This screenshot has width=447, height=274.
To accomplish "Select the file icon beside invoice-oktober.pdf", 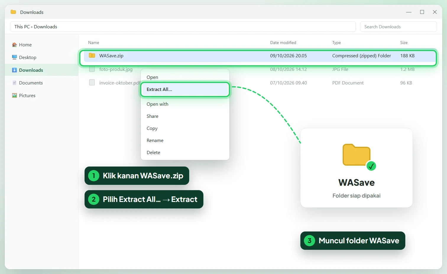I will pos(92,83).
